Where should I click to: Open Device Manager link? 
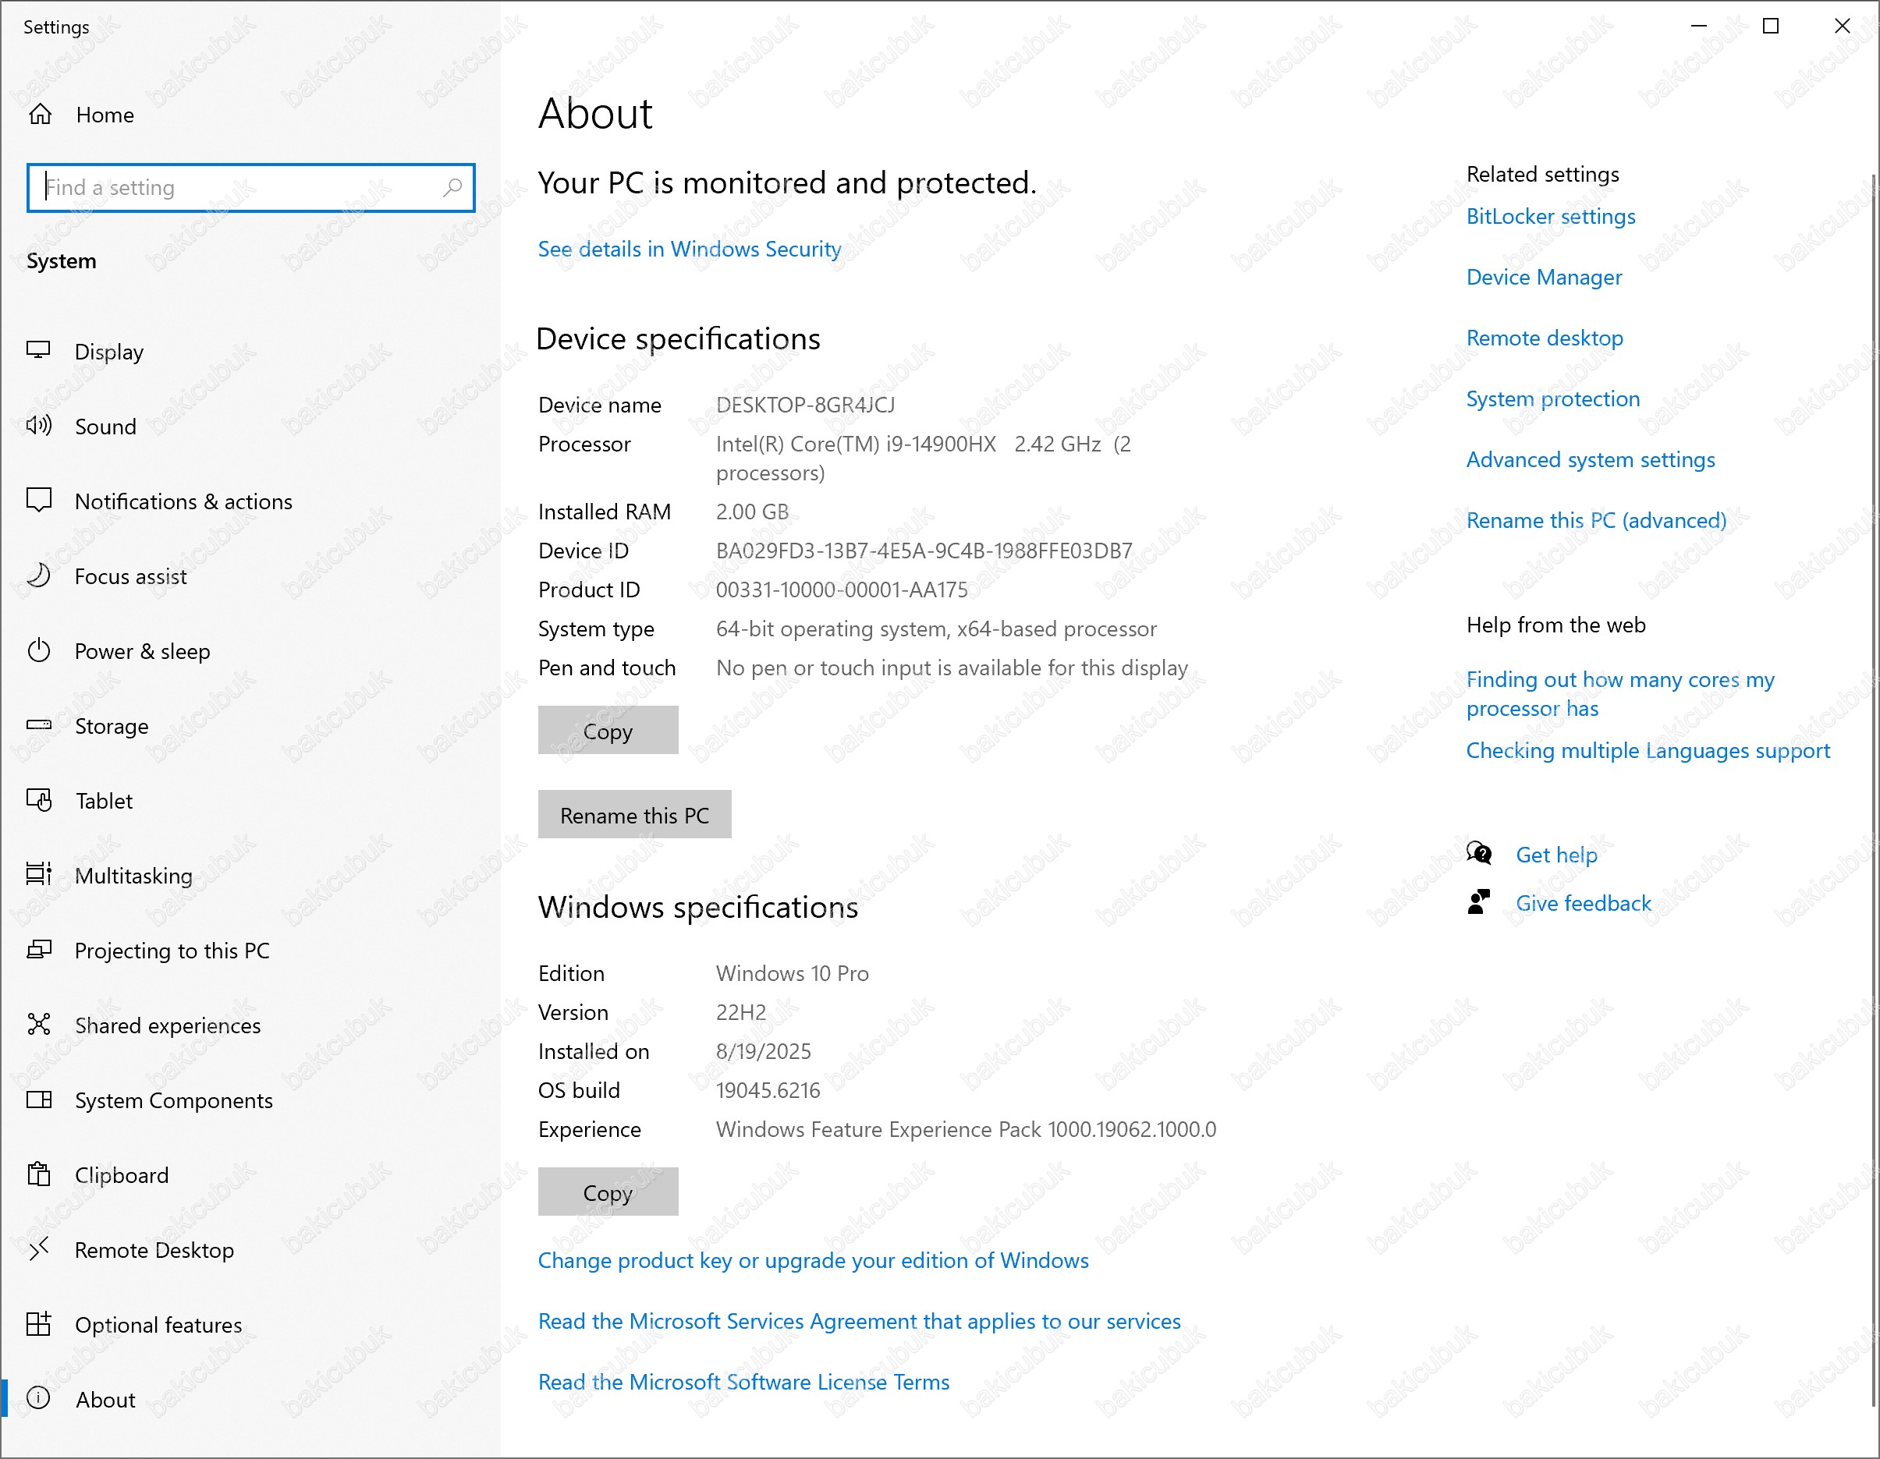(1544, 277)
